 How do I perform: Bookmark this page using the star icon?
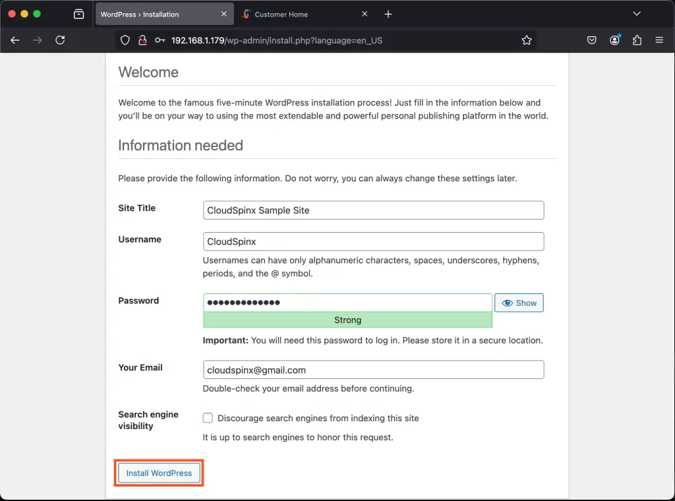coord(527,40)
